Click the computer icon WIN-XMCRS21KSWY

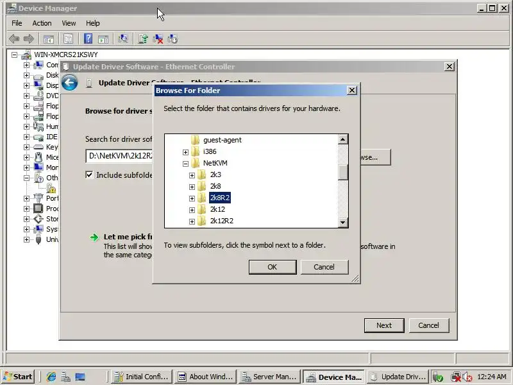click(x=26, y=55)
